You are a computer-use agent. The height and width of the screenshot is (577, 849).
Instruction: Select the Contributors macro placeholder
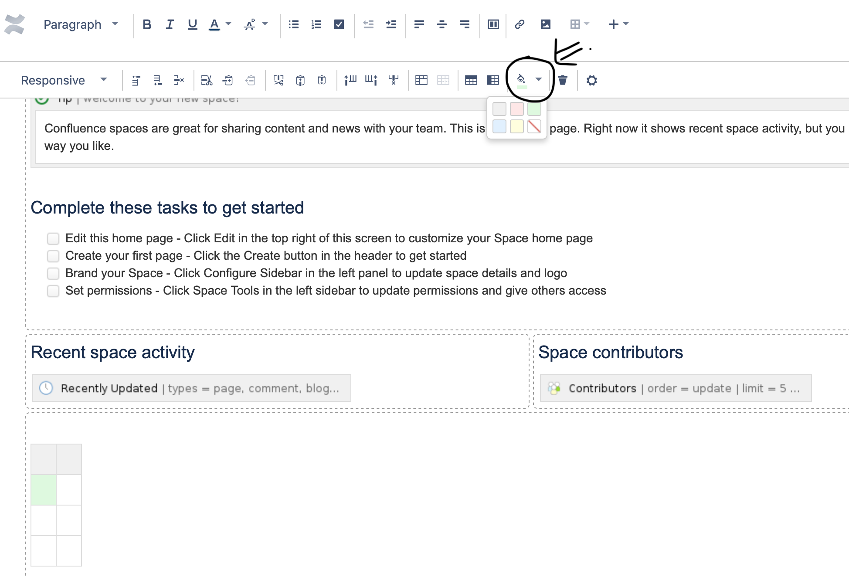coord(675,388)
